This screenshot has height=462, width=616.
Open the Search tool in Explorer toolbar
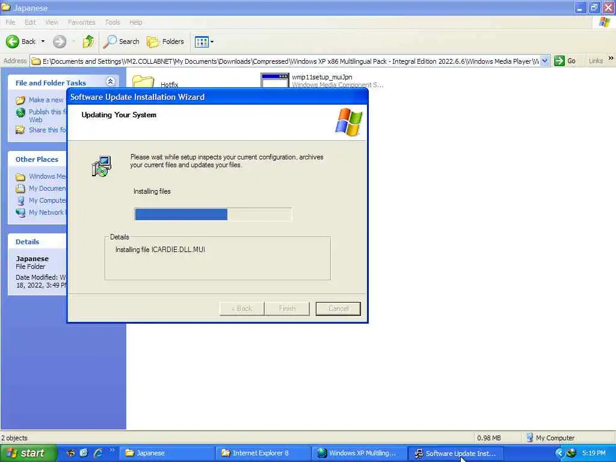122,42
